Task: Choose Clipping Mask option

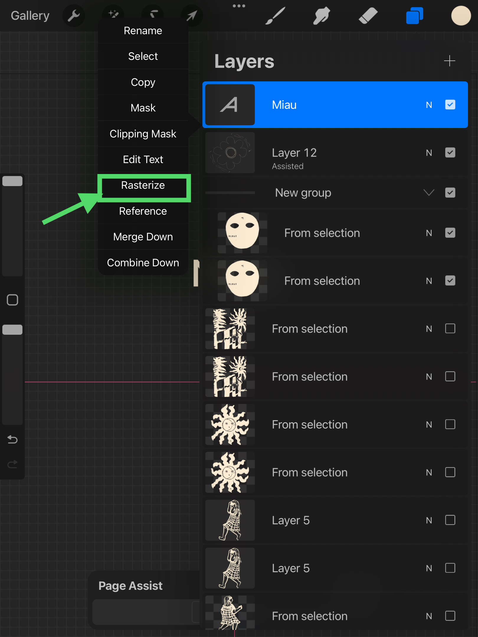Action: click(x=143, y=134)
